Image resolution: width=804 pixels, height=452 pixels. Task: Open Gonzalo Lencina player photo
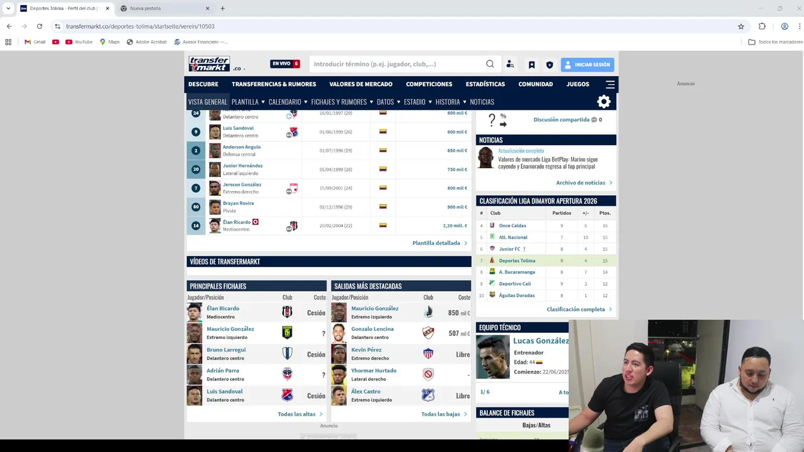(339, 333)
